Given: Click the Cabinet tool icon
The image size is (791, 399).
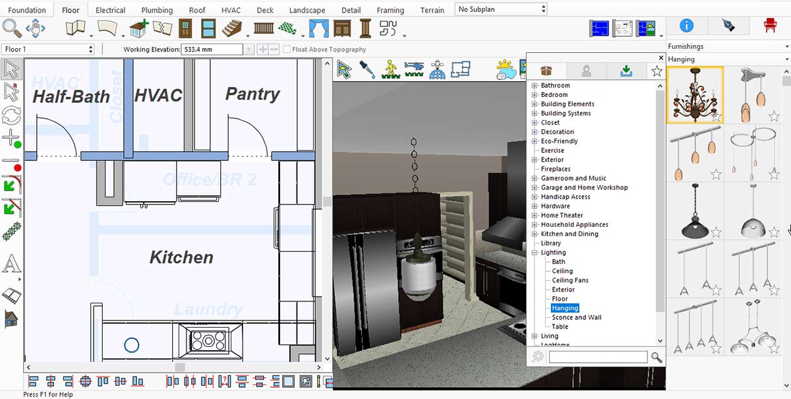Looking at the screenshot, I should point(342,29).
